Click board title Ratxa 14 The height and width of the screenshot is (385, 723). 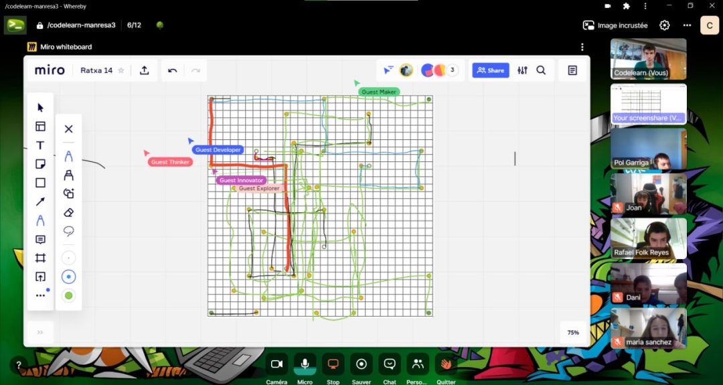point(96,70)
